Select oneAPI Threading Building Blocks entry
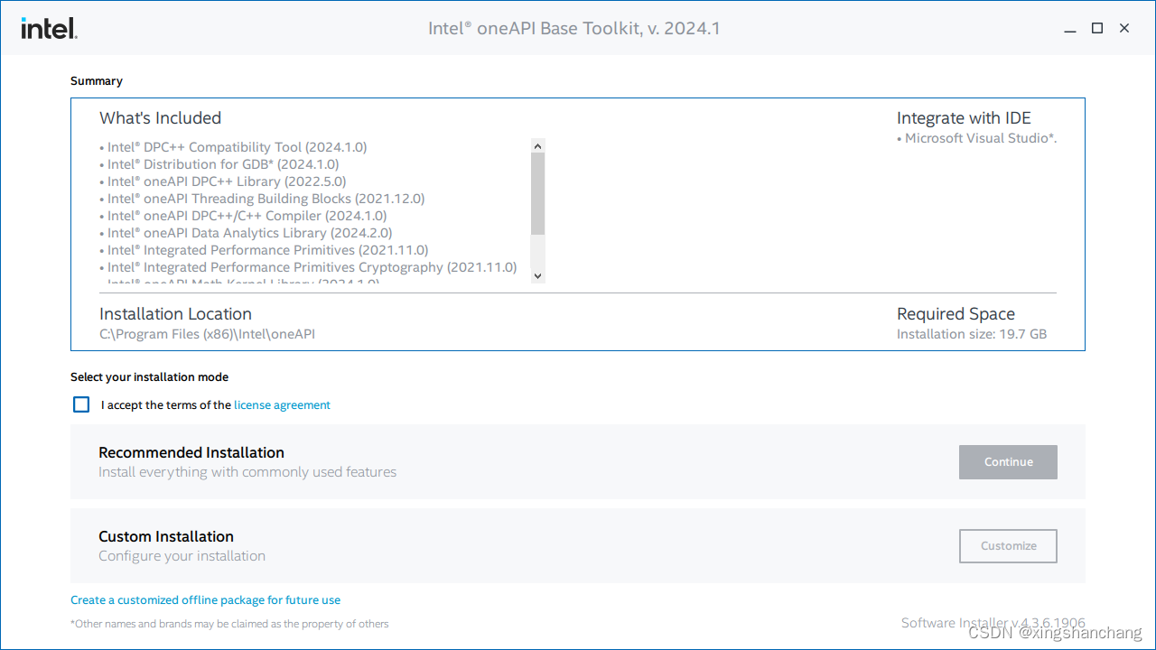Viewport: 1156px width, 650px height. [262, 199]
